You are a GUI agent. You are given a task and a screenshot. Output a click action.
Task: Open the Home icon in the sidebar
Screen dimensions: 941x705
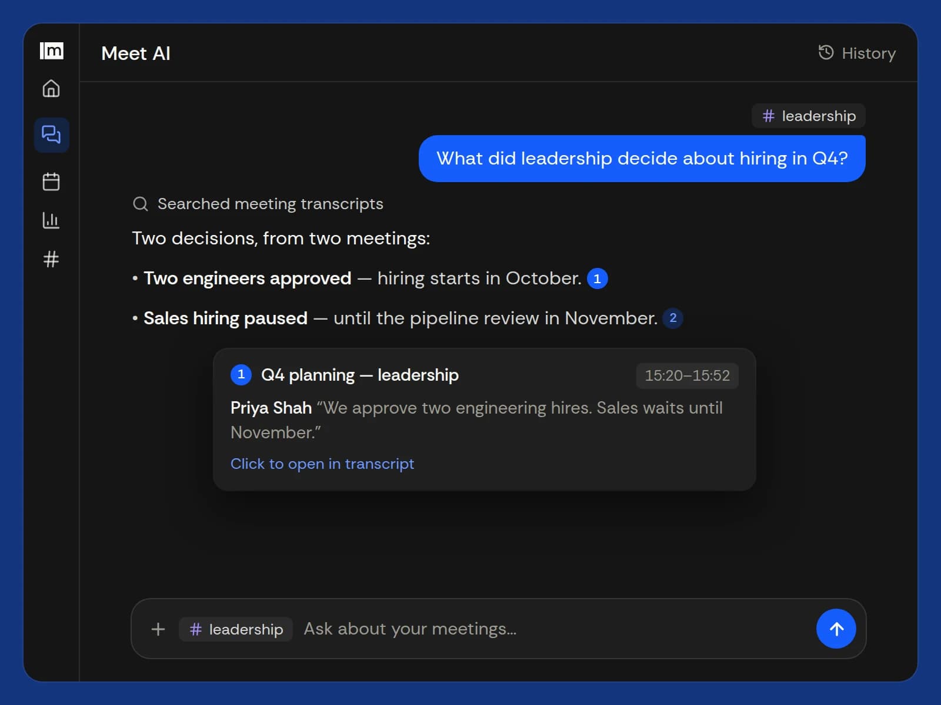pos(51,89)
